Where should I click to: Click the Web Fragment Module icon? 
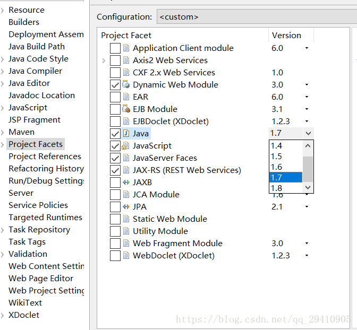pos(126,243)
